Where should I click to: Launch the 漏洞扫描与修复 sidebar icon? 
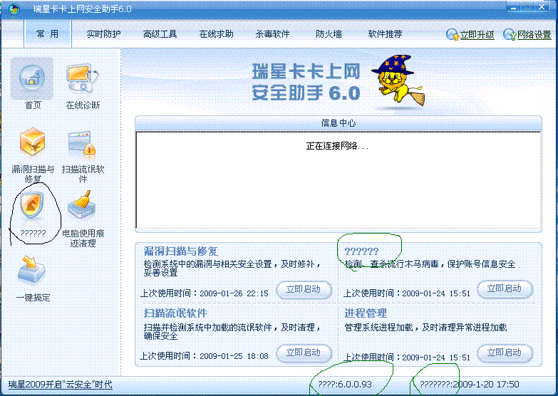pos(32,142)
